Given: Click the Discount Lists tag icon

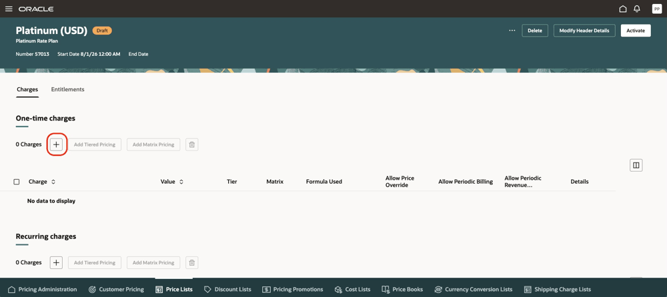Looking at the screenshot, I should 207,290.
